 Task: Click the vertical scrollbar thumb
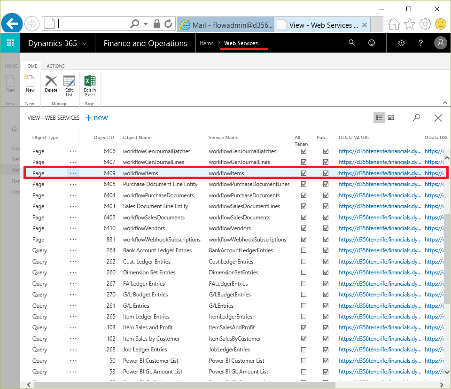447,259
